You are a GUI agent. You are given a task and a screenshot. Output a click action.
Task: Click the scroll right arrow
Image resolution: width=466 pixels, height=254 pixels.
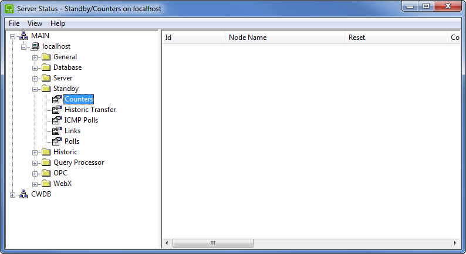[455, 243]
